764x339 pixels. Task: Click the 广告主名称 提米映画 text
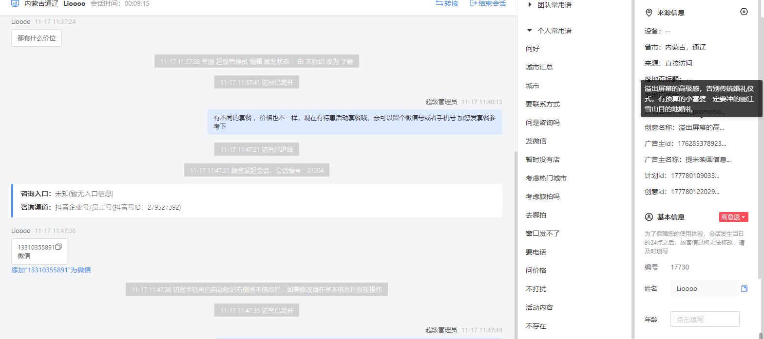[x=708, y=160]
